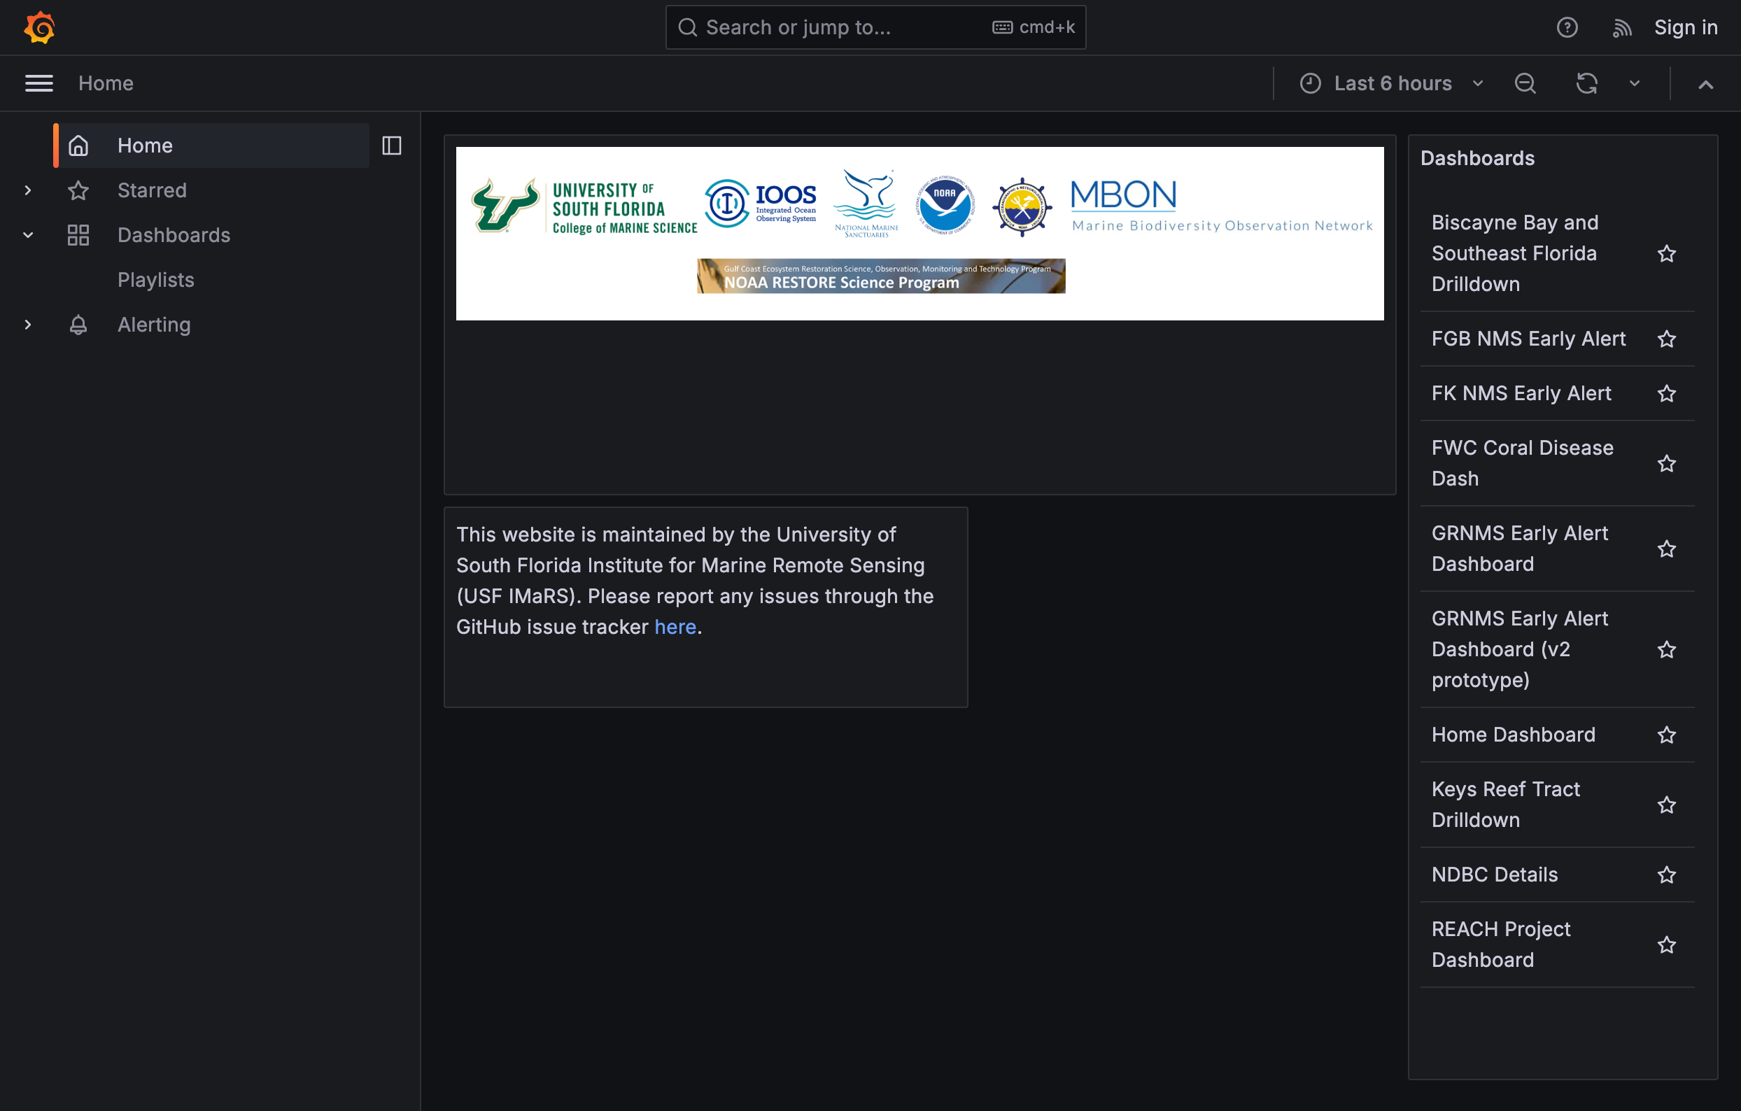Click the zoom out time range icon

point(1525,83)
